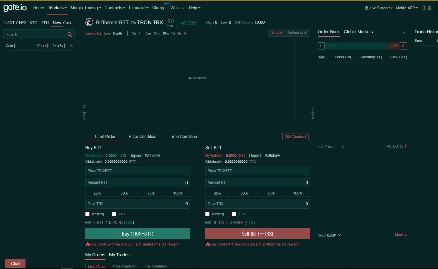Switch to the Time Condition order tab
438x269 pixels.
pos(183,136)
